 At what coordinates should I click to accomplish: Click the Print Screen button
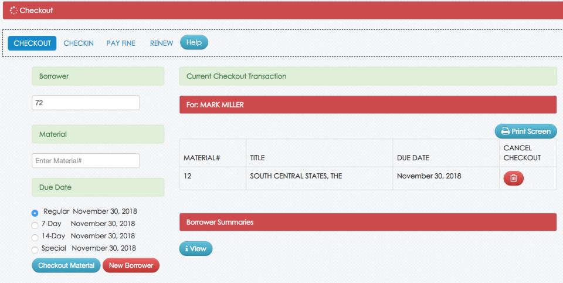click(x=525, y=132)
